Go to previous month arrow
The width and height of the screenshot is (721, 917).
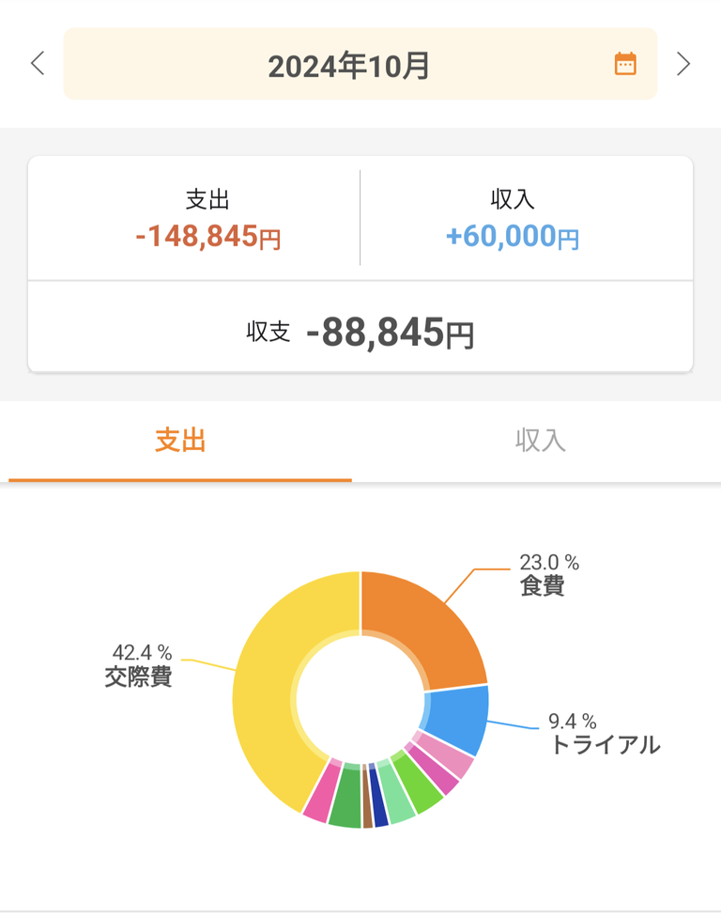(x=38, y=63)
